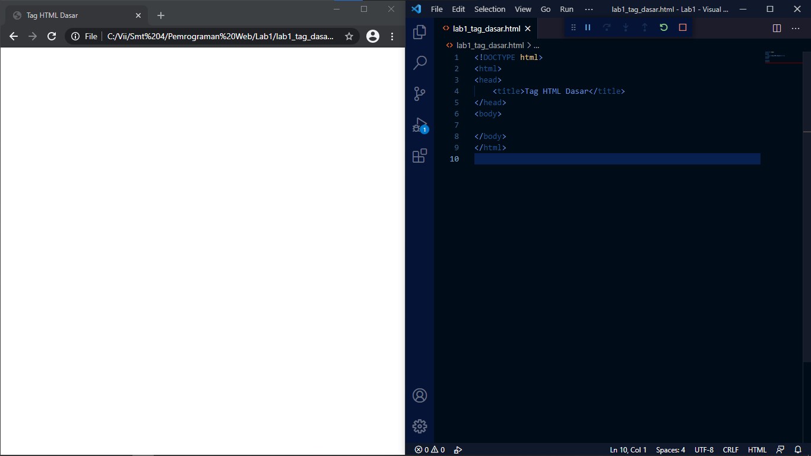The image size is (811, 456).
Task: Switch to the Tag HTML Dasar browser tab
Action: (x=71, y=15)
